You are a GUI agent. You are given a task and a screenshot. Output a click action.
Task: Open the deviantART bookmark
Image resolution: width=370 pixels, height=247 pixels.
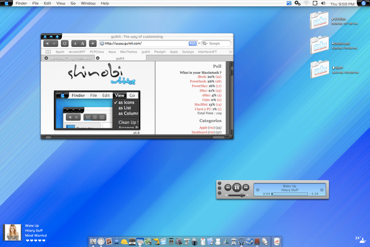tap(77, 51)
